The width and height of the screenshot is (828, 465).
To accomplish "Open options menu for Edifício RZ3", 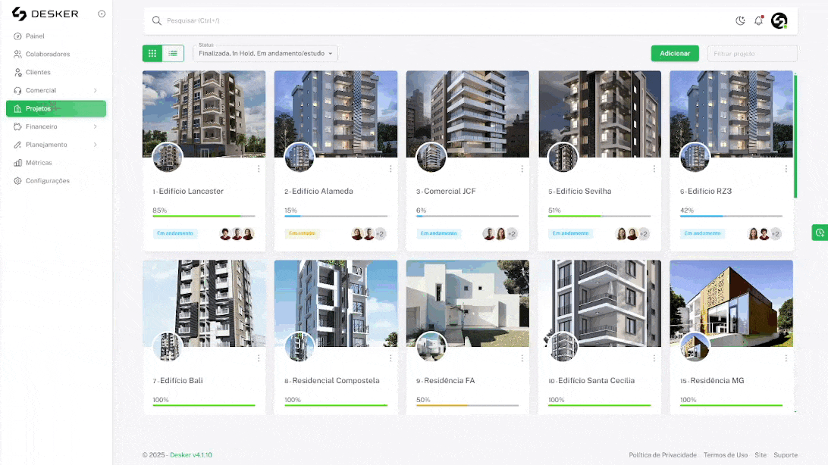I will [786, 169].
